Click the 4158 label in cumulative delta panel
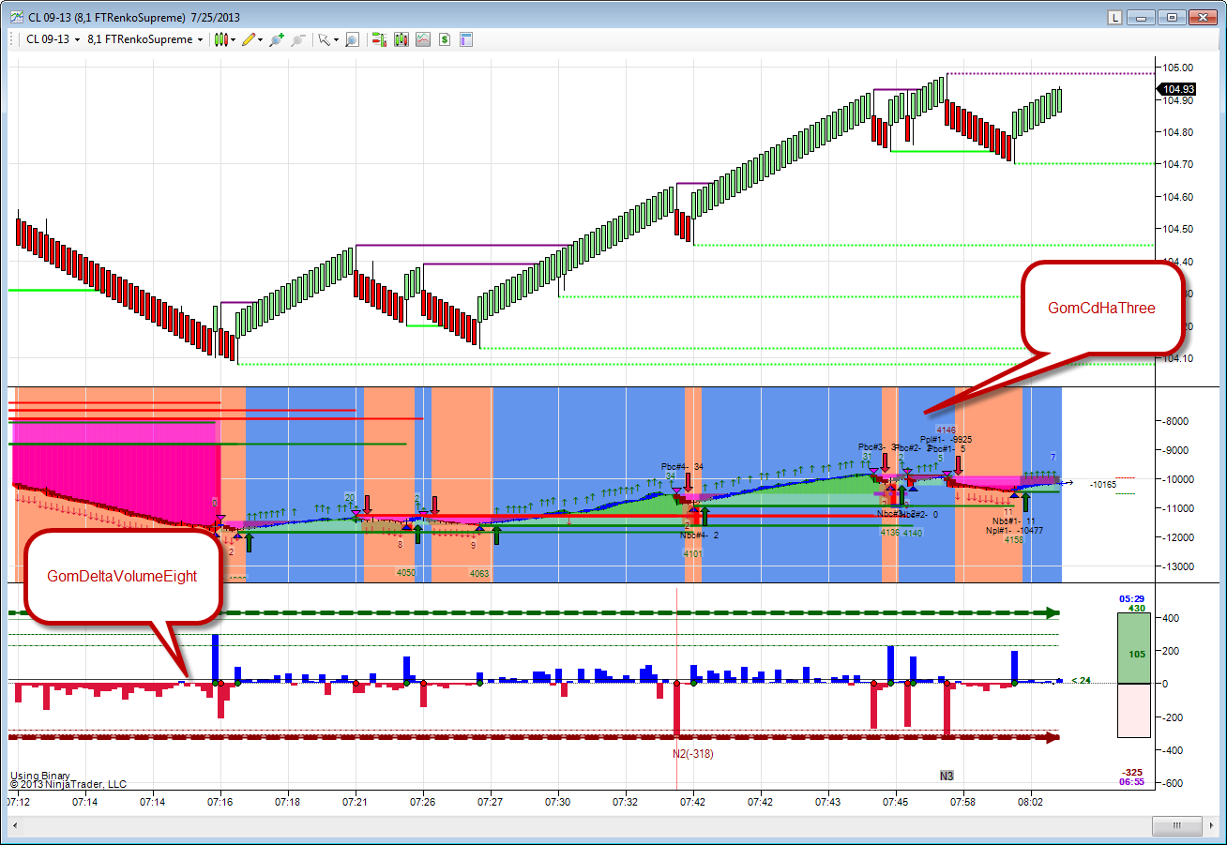The image size is (1227, 845). pyautogui.click(x=1014, y=539)
